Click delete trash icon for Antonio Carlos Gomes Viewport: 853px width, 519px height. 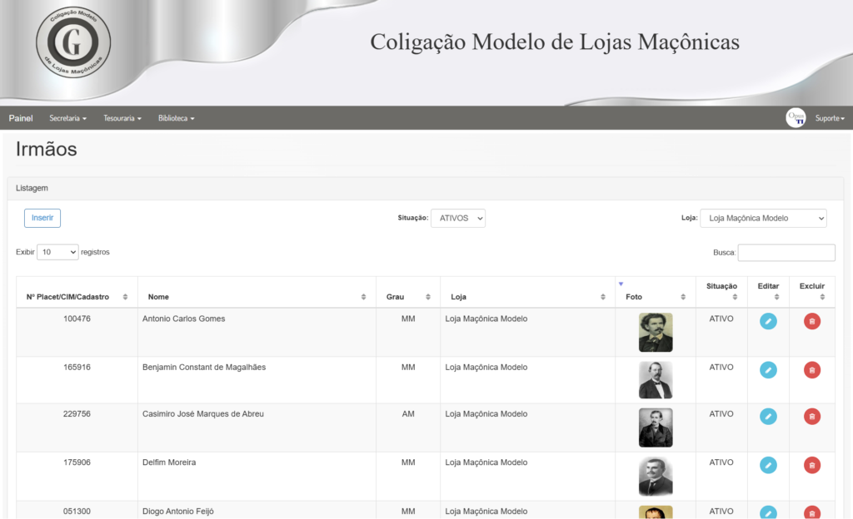click(x=811, y=321)
